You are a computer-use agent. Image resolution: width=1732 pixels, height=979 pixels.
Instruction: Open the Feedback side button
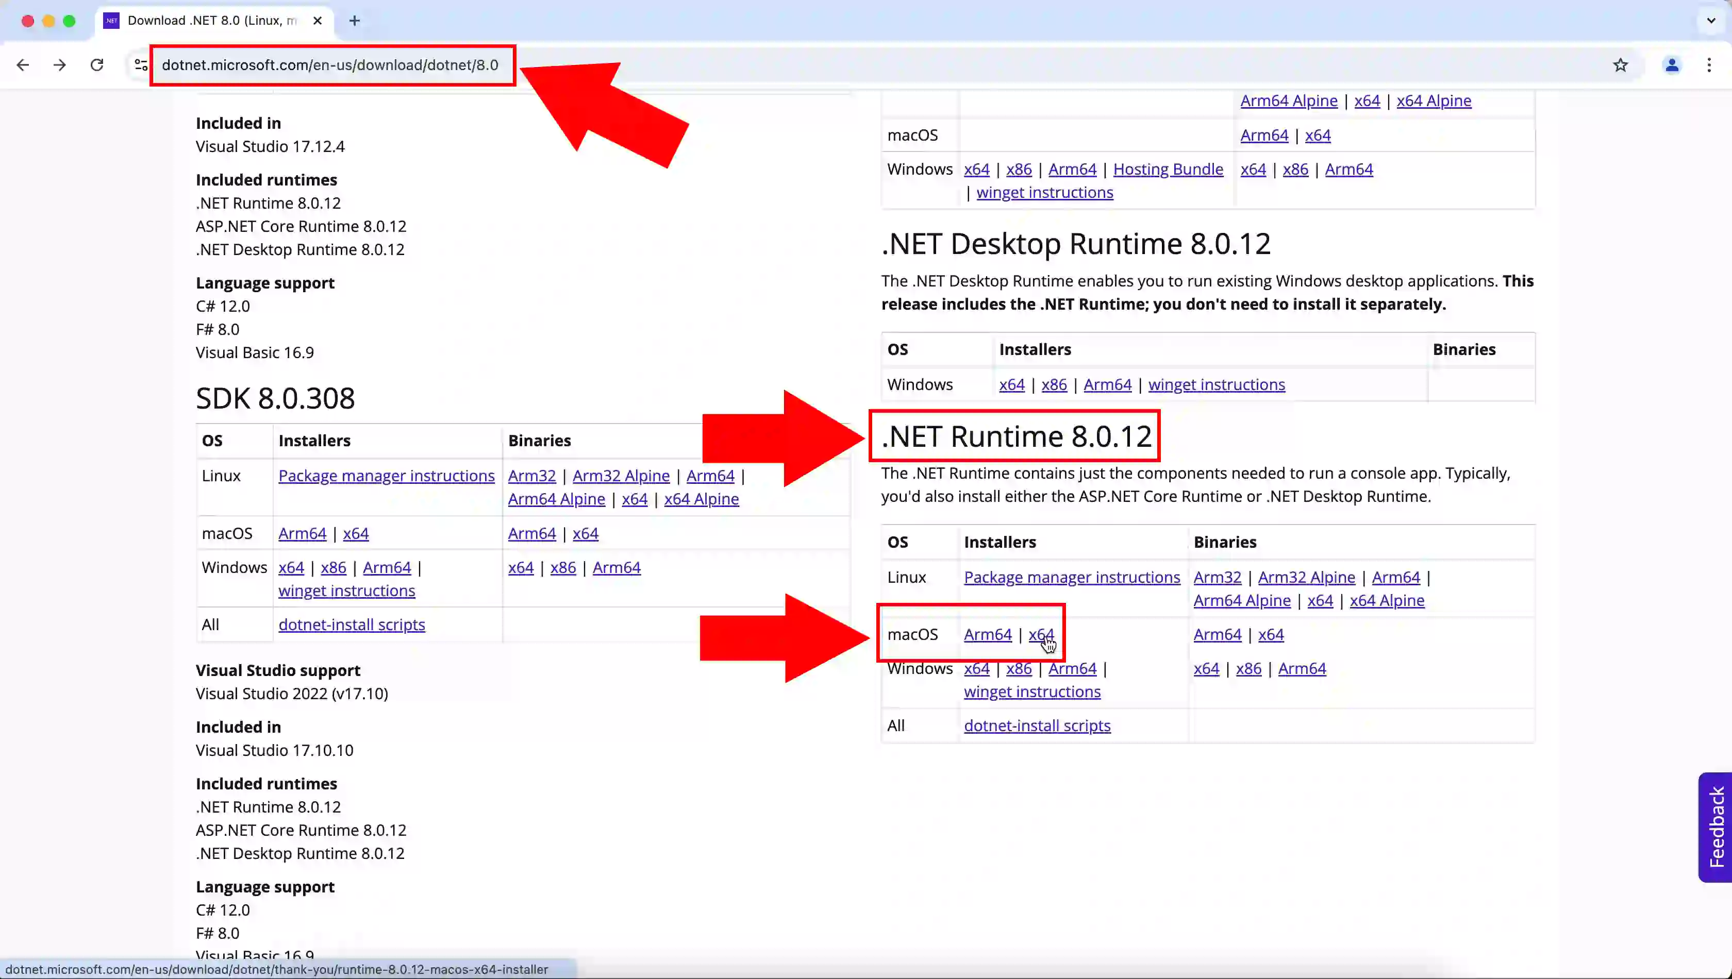(x=1716, y=827)
